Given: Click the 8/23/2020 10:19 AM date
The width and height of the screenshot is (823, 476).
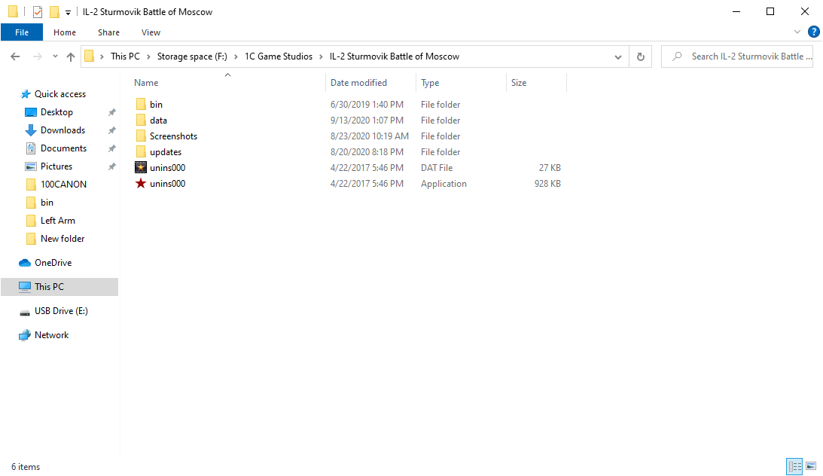Looking at the screenshot, I should click(x=370, y=136).
